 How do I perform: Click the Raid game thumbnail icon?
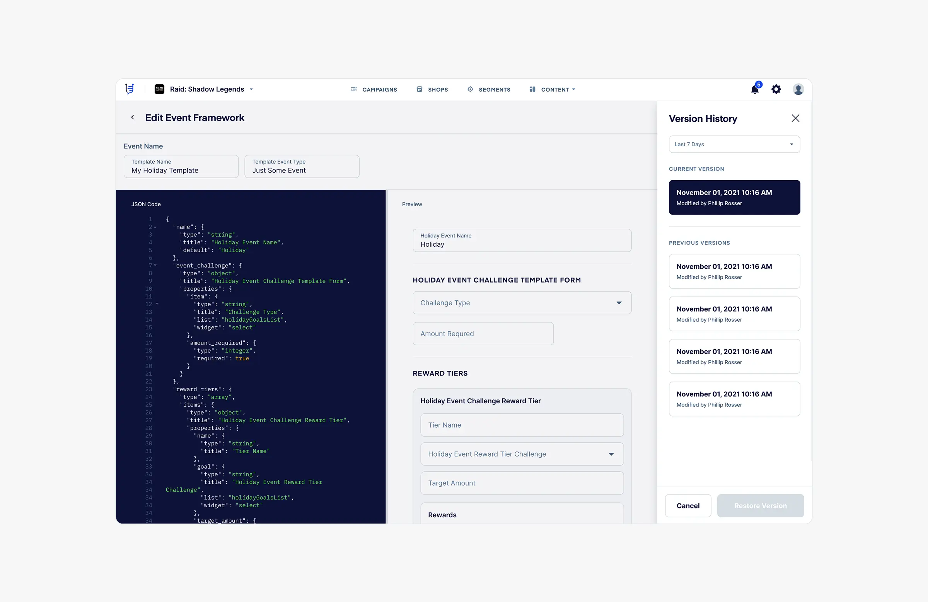[159, 89]
